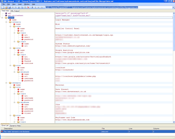The height and width of the screenshot is (139, 175).
Task: Click the Save toolbar icon
Action: pyautogui.click(x=9, y=8)
